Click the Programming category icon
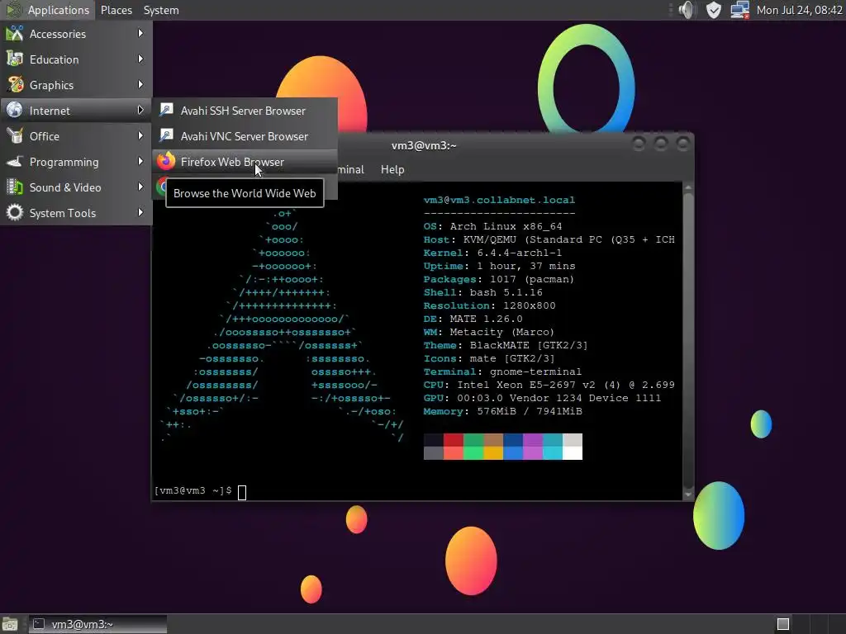The image size is (846, 634). pos(15,162)
